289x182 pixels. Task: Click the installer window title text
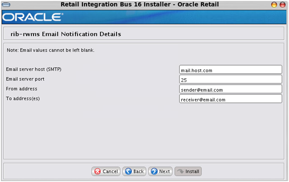click(x=140, y=4)
